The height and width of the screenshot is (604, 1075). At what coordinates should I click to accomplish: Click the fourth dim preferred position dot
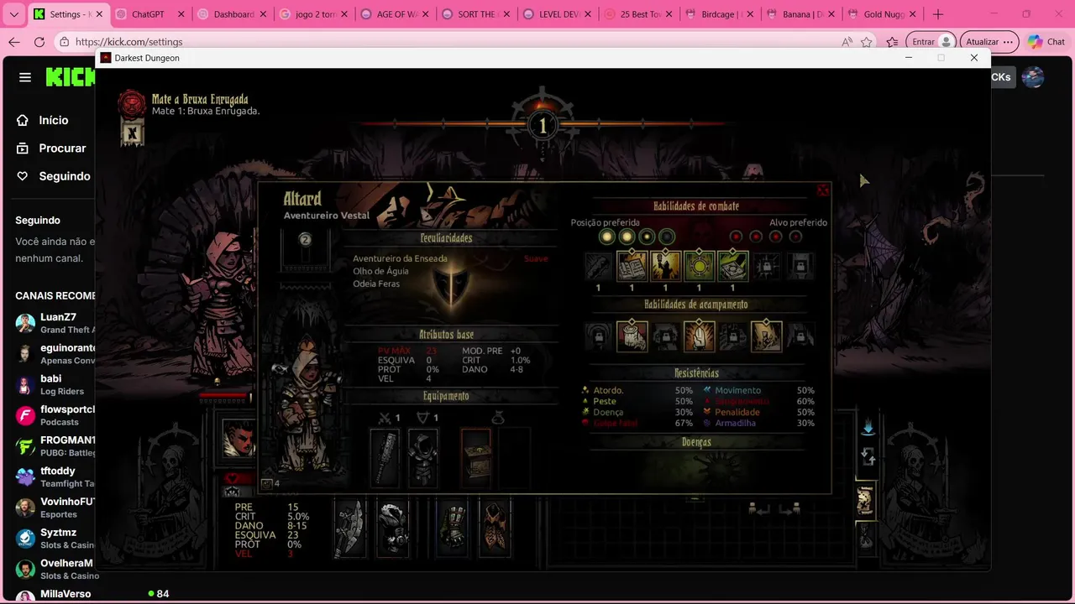coord(667,237)
